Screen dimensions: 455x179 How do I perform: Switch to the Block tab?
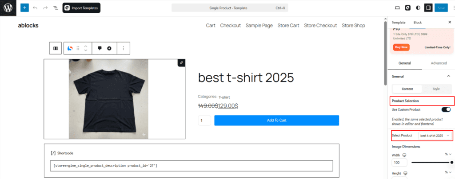point(418,22)
